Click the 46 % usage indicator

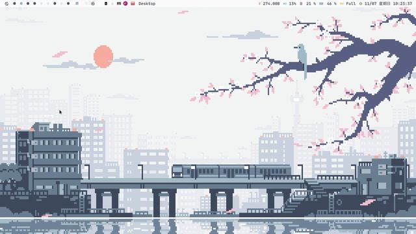coord(328,4)
